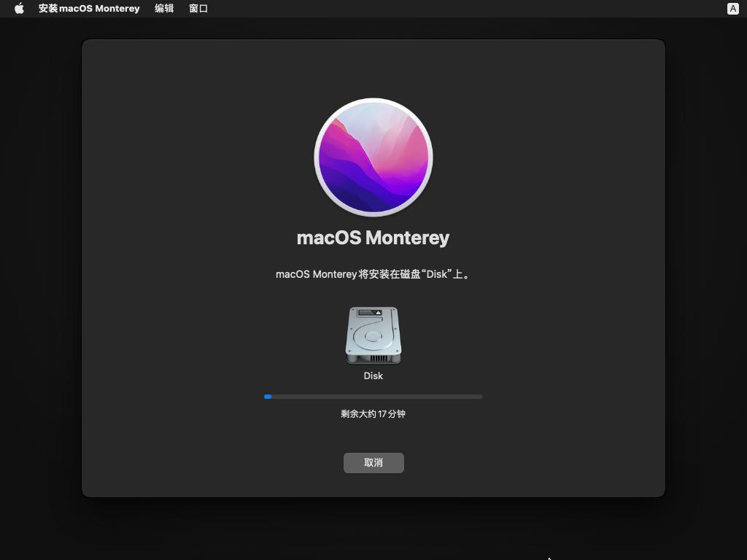747x560 pixels.
Task: Open the 安装 macOS Monterey menu
Action: click(x=88, y=8)
